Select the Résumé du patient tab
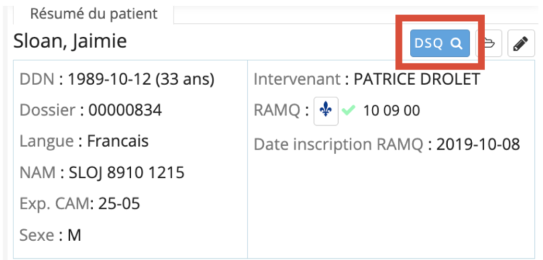The image size is (543, 260). 94,14
